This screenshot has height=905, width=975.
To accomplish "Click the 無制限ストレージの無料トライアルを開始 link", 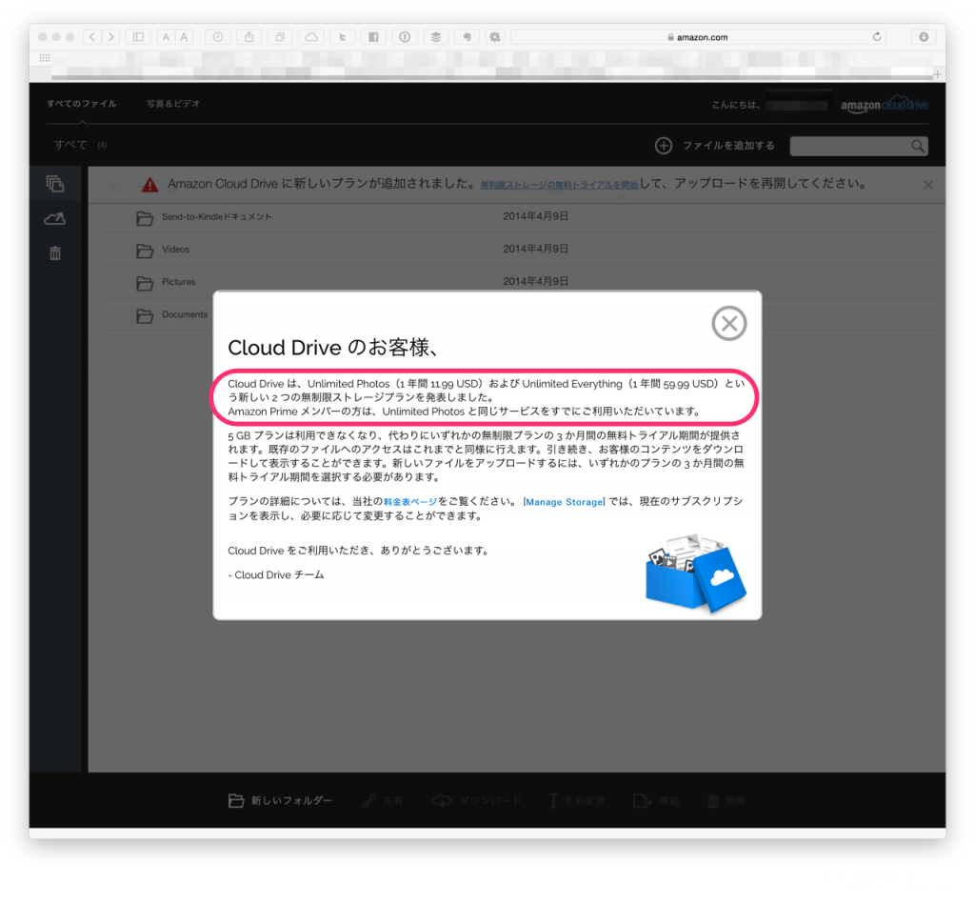I will click(x=559, y=185).
